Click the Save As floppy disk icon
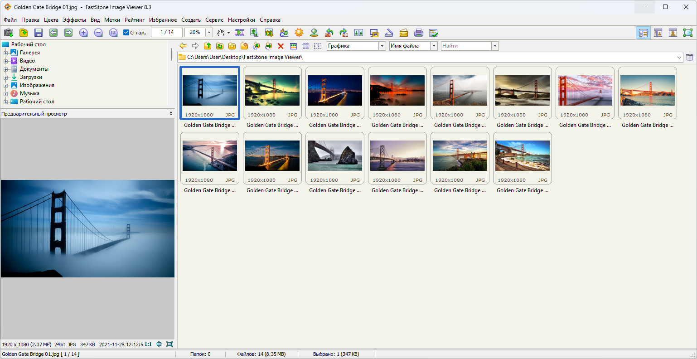697x359 pixels. (39, 33)
